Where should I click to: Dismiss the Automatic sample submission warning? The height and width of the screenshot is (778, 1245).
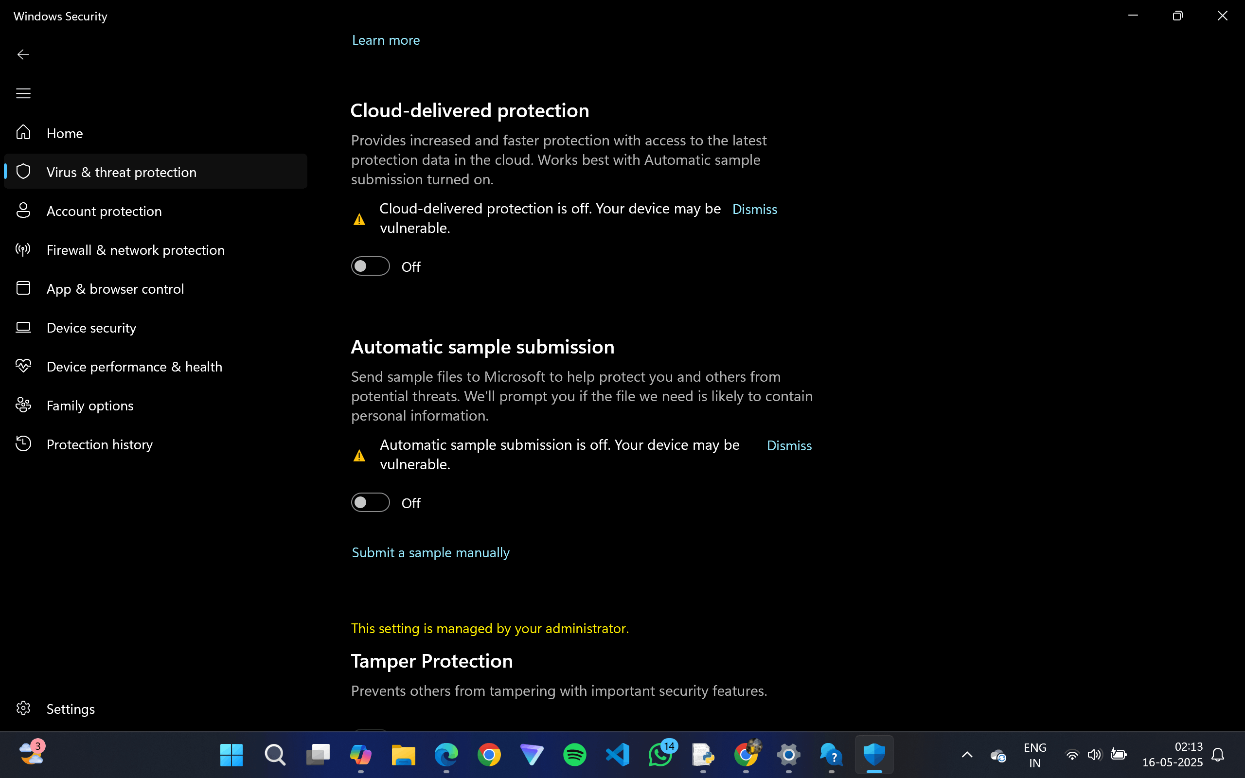[789, 445]
